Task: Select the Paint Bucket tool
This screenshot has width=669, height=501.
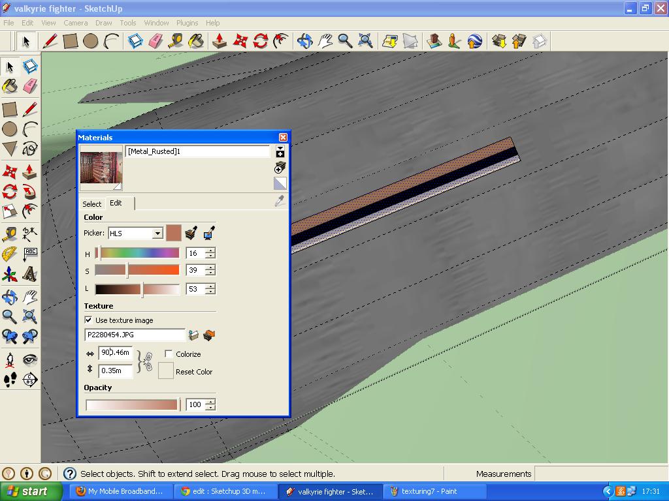Action: click(10, 85)
